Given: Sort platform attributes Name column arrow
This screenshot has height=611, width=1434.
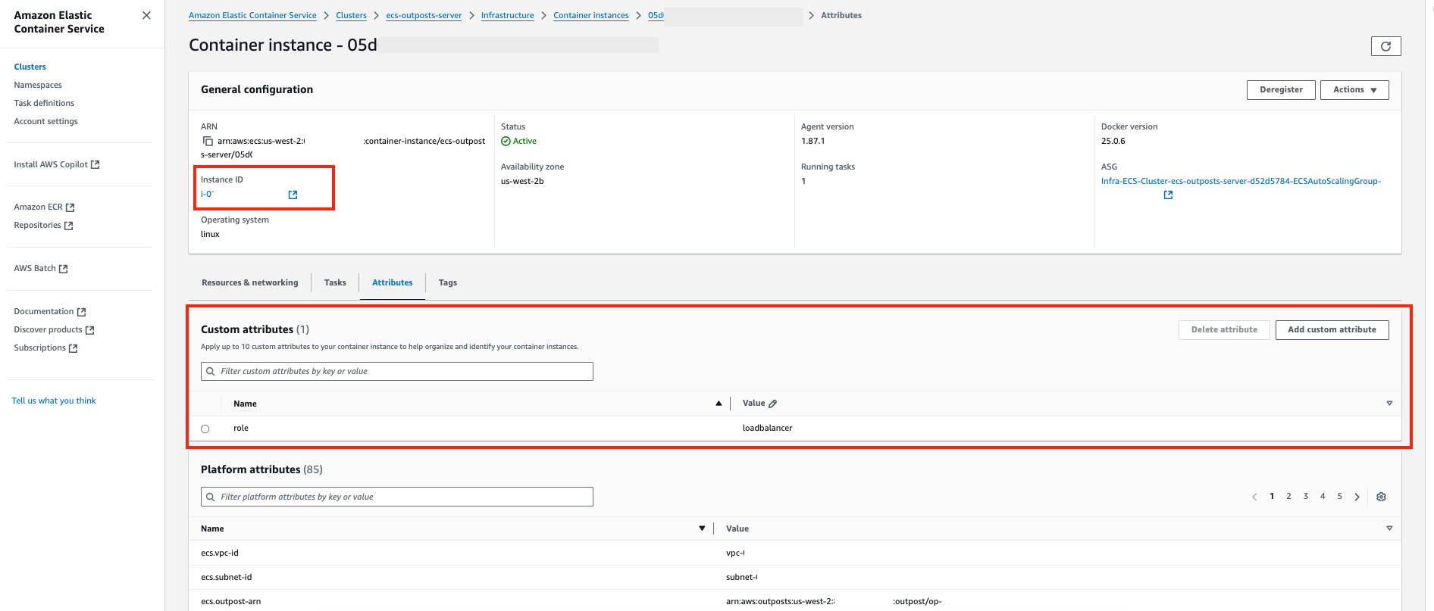Looking at the screenshot, I should click(702, 528).
